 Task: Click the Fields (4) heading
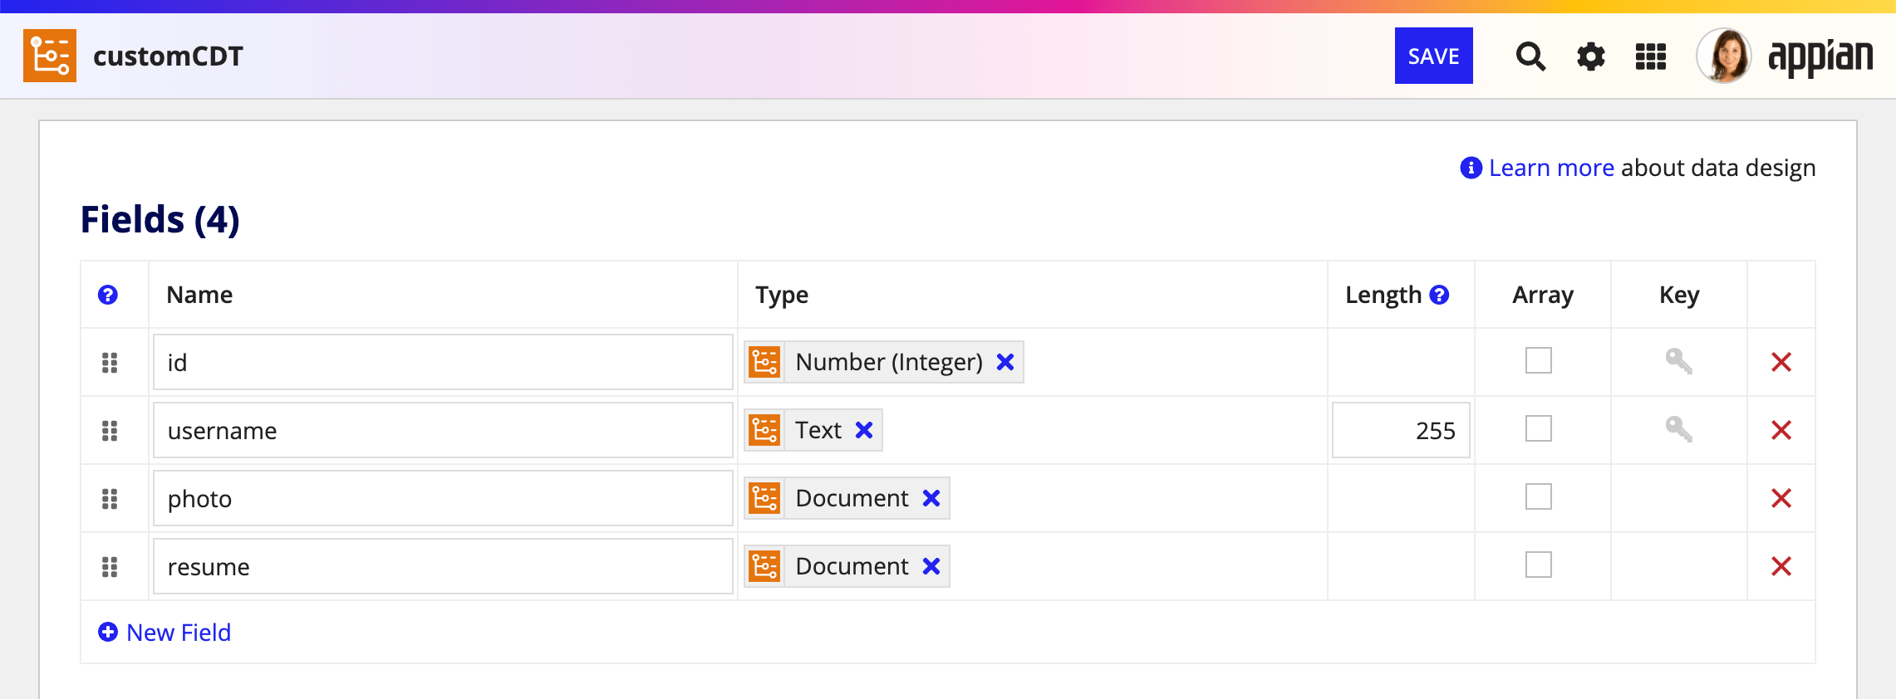pos(160,220)
